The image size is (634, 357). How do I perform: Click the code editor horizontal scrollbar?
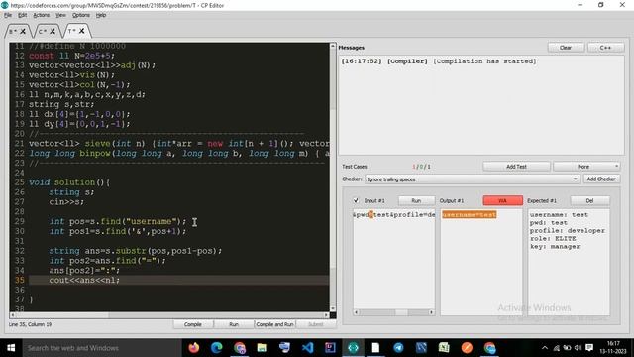pyautogui.click(x=169, y=315)
